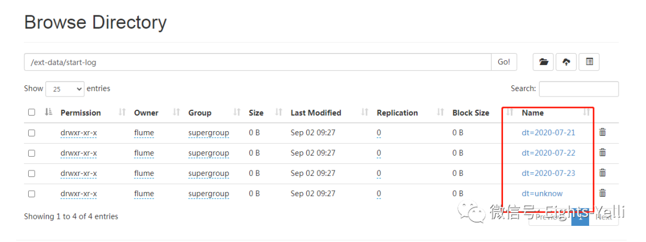646x242 pixels.
Task: Click the create directory folder icon
Action: pyautogui.click(x=543, y=62)
